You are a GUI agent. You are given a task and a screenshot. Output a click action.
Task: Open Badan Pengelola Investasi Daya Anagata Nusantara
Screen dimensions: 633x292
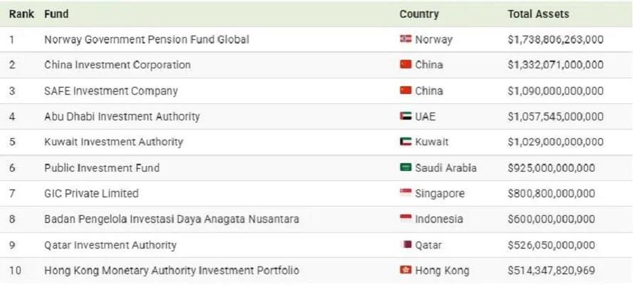click(x=171, y=219)
